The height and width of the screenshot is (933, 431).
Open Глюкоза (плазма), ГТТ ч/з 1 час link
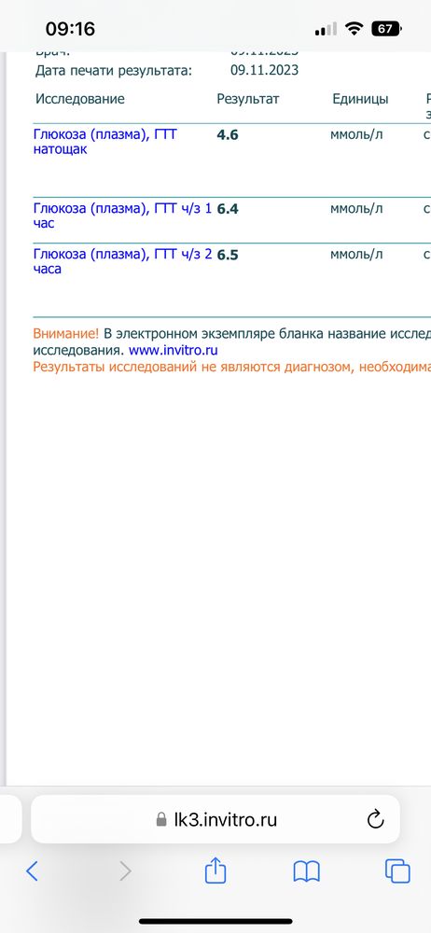click(122, 216)
